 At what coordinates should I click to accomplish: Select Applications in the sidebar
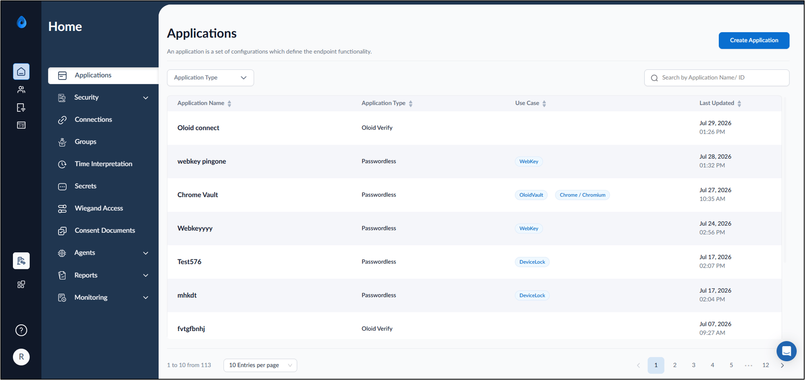[103, 75]
